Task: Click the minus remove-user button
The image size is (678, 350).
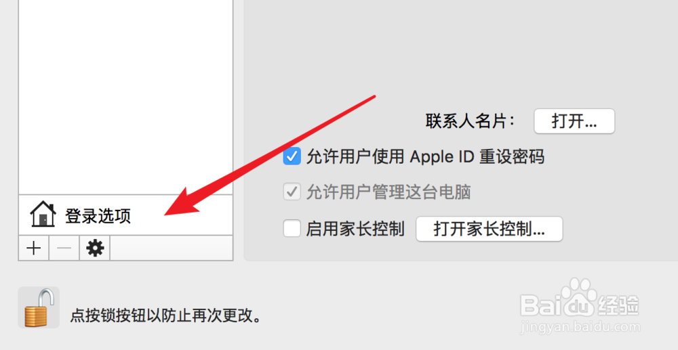Action: pyautogui.click(x=64, y=248)
